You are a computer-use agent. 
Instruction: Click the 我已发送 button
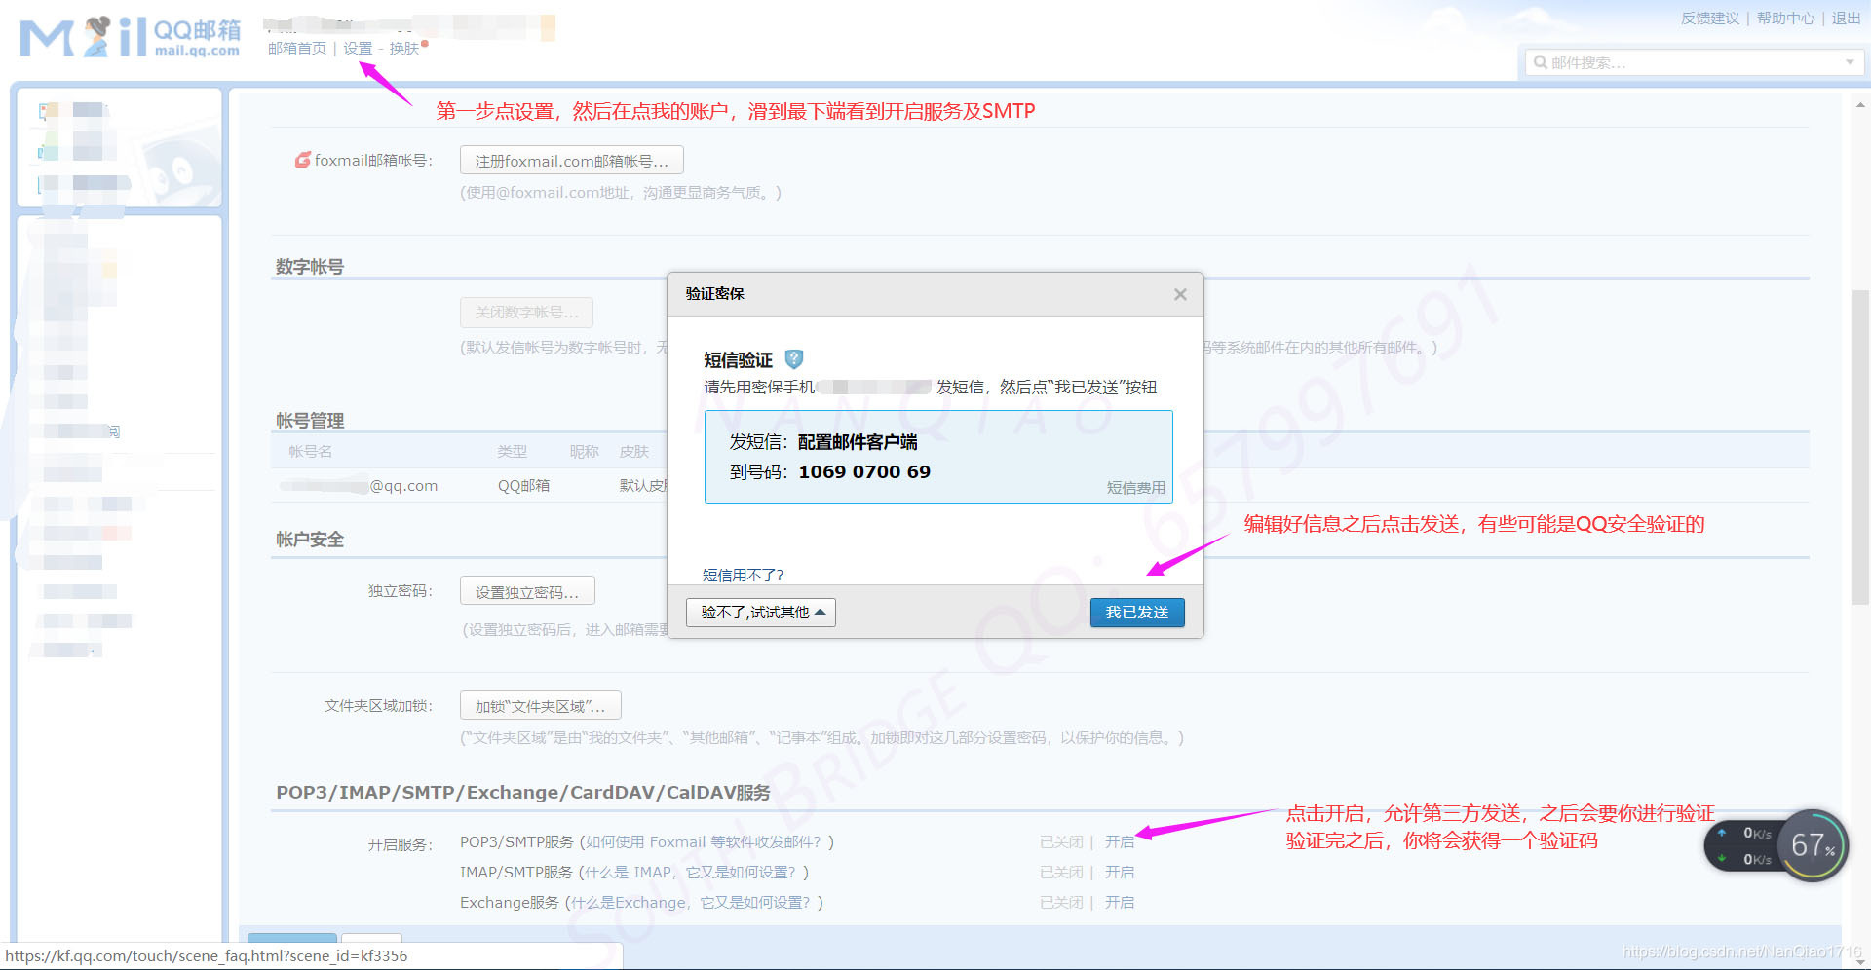1136,612
